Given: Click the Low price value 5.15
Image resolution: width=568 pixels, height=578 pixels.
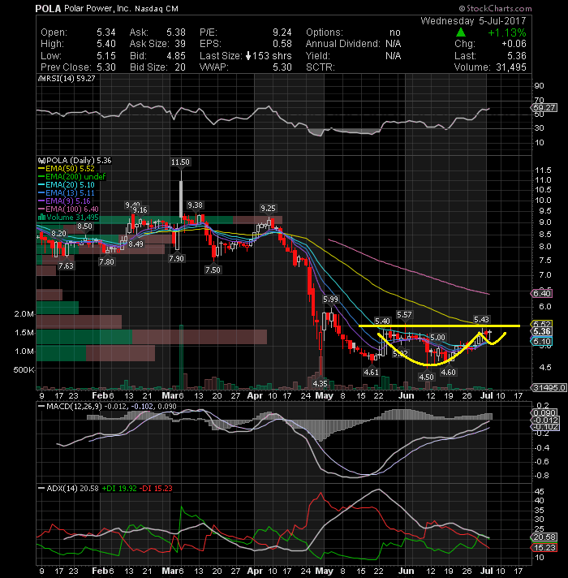Looking at the screenshot, I should pos(106,56).
